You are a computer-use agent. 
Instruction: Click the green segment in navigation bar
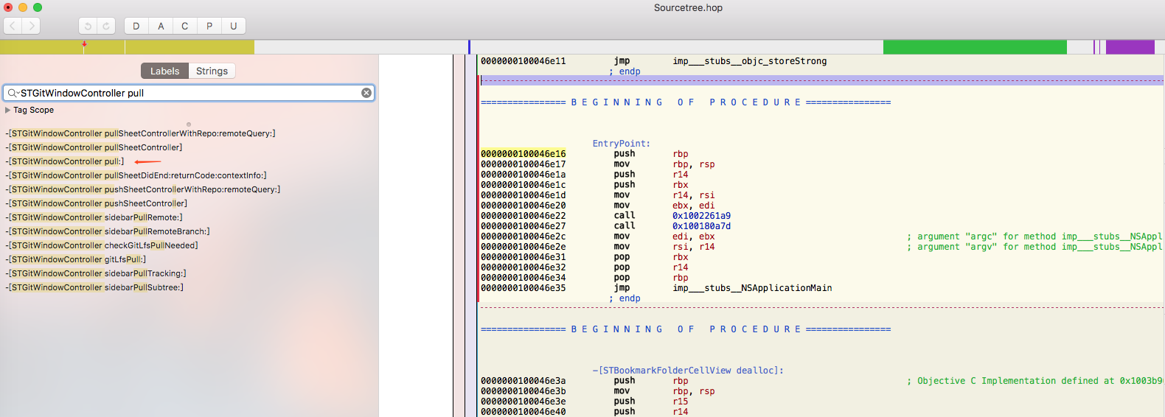974,47
